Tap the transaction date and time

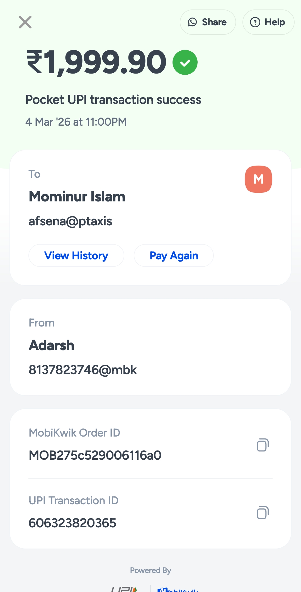click(x=76, y=122)
